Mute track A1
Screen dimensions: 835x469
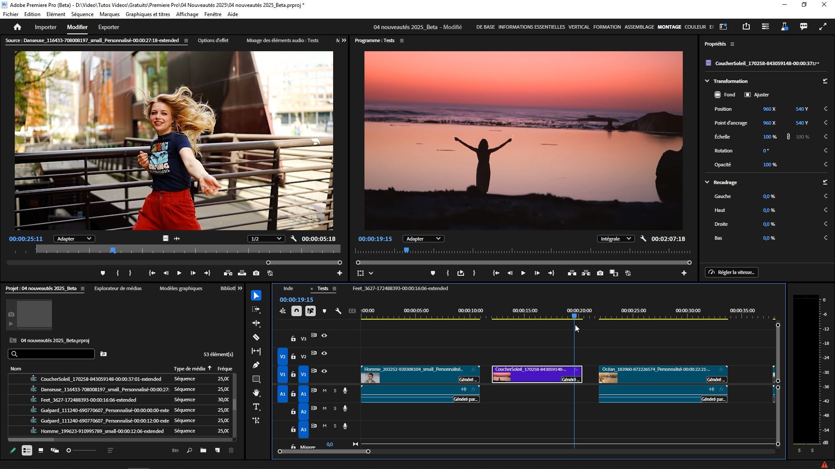coord(324,391)
